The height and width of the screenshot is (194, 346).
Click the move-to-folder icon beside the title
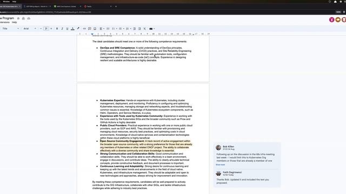point(23,18)
